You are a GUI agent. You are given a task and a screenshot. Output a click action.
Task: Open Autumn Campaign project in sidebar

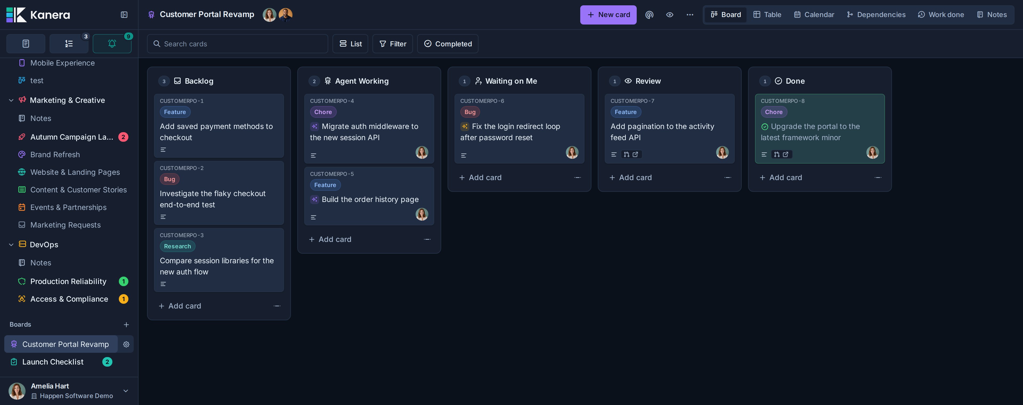72,137
